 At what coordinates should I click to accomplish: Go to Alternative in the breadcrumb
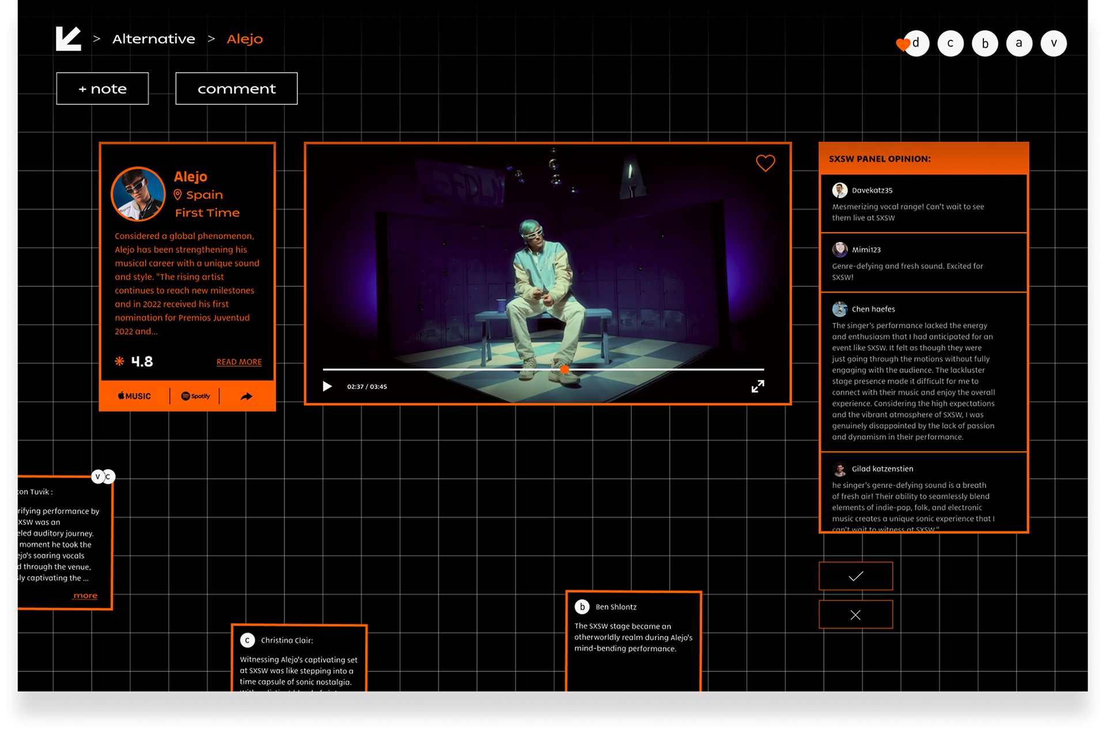[x=154, y=39]
